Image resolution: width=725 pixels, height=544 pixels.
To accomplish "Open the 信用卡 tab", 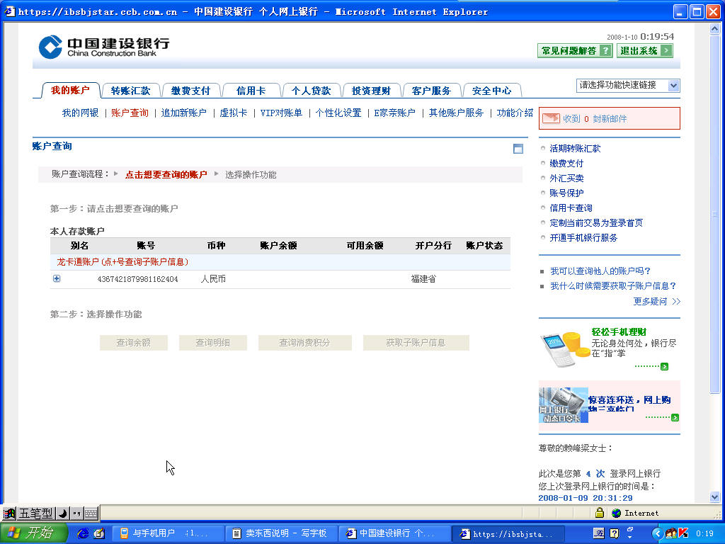I will (251, 91).
